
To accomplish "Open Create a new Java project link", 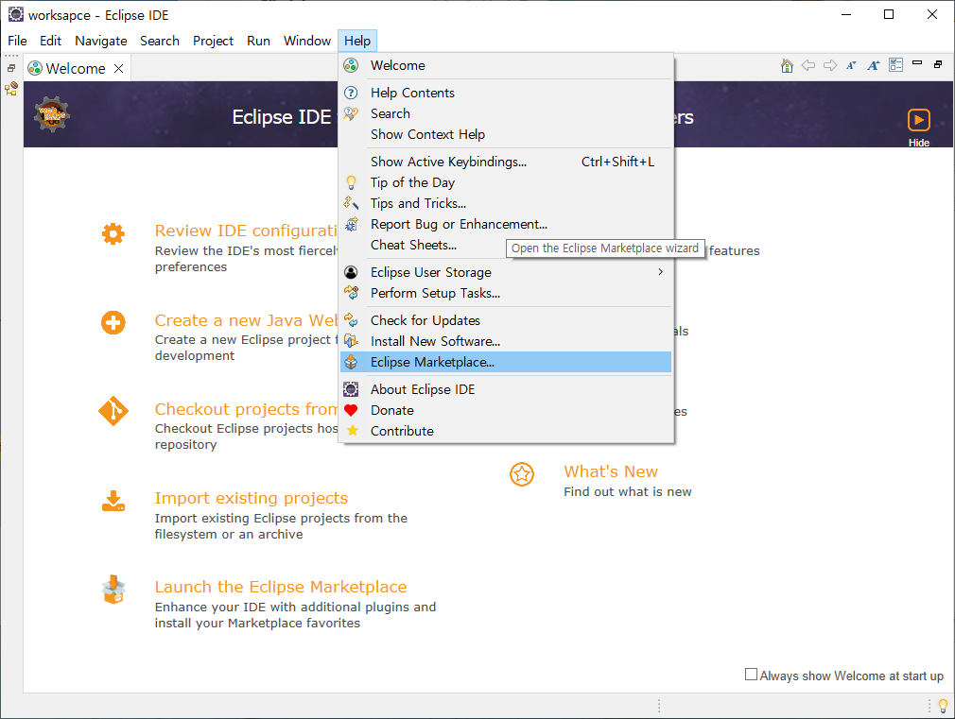I will pos(246,320).
